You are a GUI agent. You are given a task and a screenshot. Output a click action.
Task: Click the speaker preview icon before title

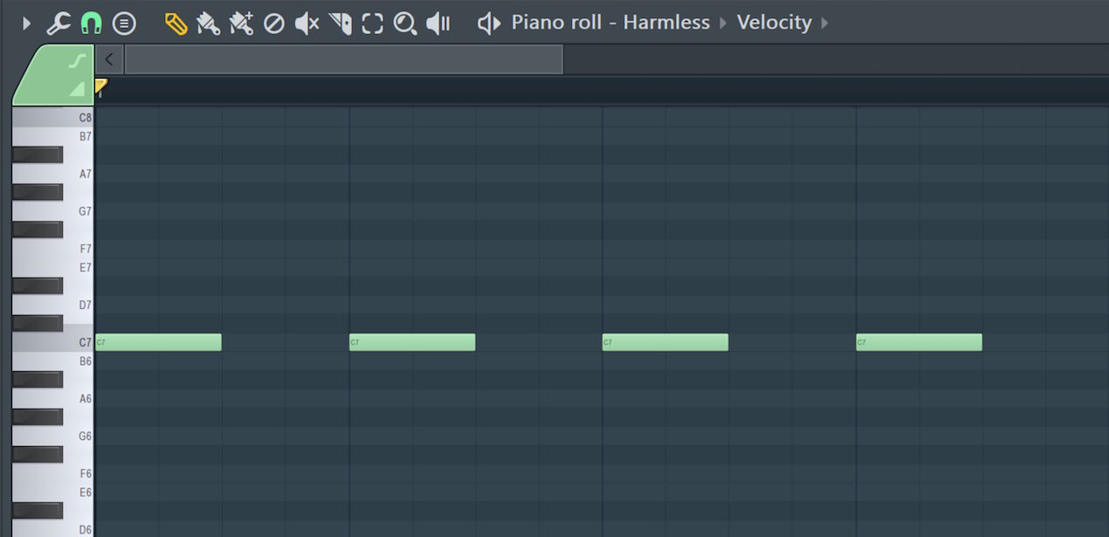(x=489, y=24)
